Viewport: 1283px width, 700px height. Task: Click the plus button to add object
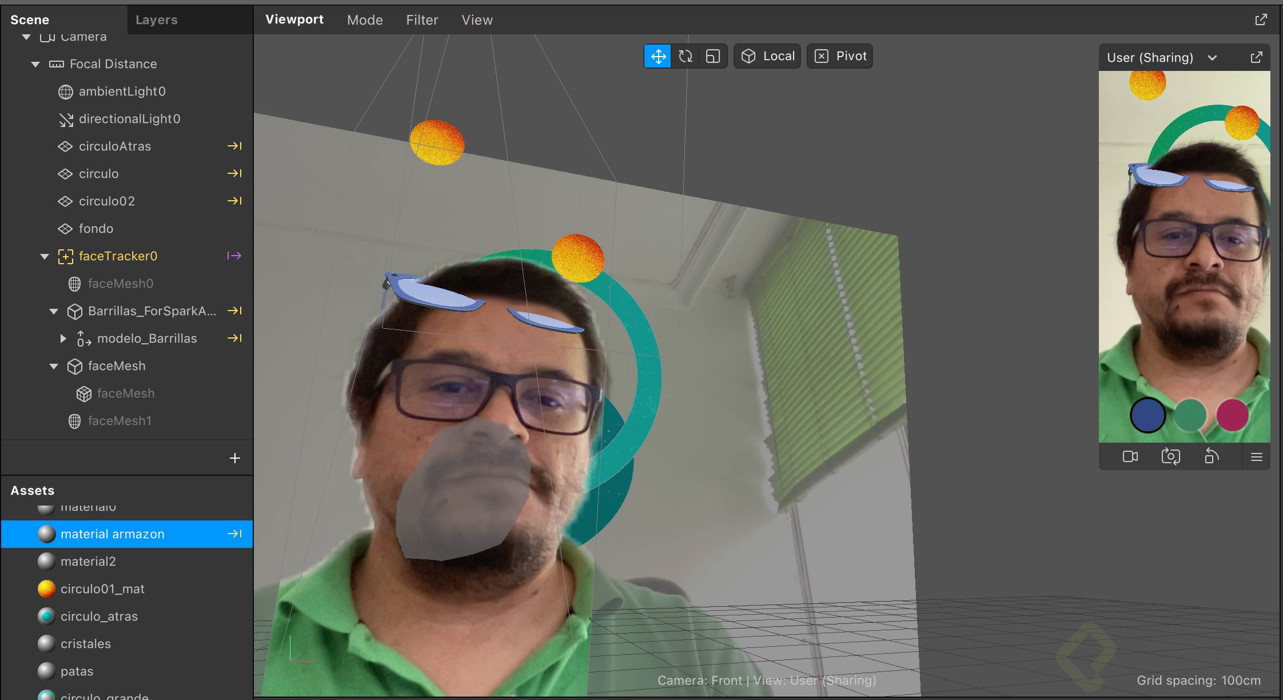coord(234,458)
